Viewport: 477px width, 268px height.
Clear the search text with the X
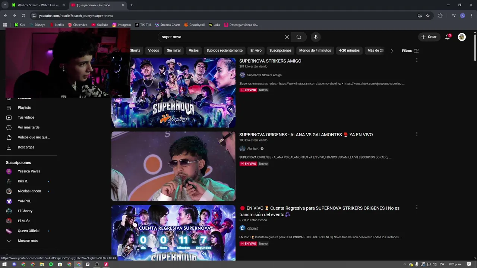[287, 37]
